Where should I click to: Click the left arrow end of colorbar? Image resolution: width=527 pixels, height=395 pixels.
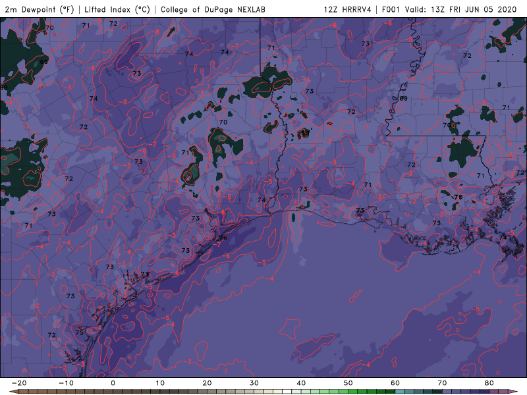click(x=14, y=392)
